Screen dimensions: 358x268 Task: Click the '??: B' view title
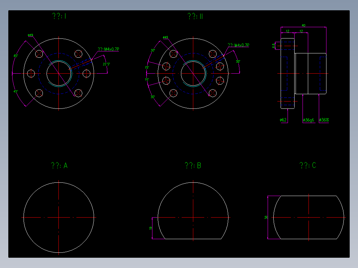(x=193, y=166)
